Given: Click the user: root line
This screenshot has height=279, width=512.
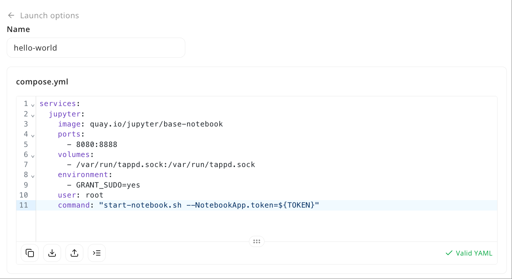Looking at the screenshot, I should [x=80, y=195].
